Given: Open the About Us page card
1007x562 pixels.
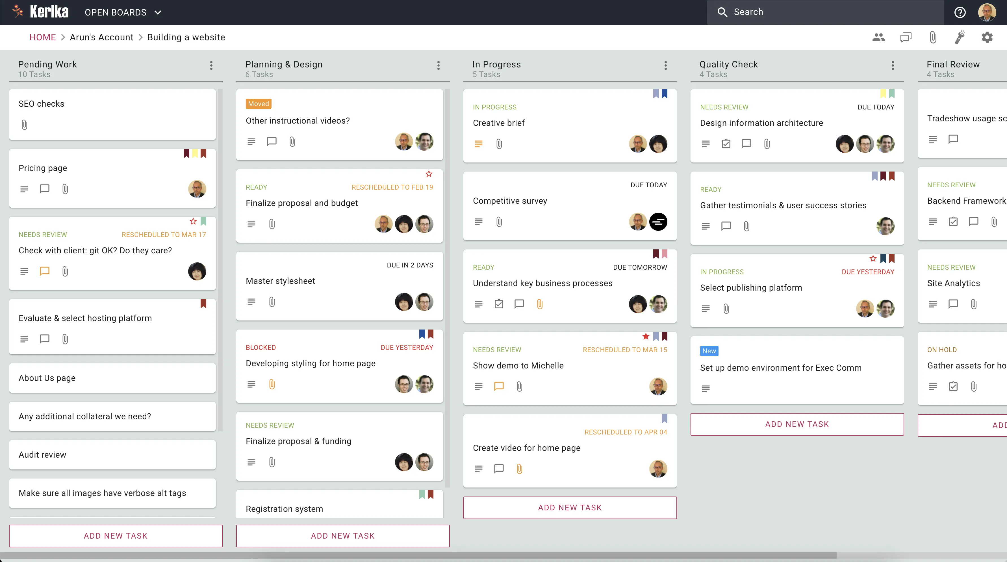Looking at the screenshot, I should [112, 378].
